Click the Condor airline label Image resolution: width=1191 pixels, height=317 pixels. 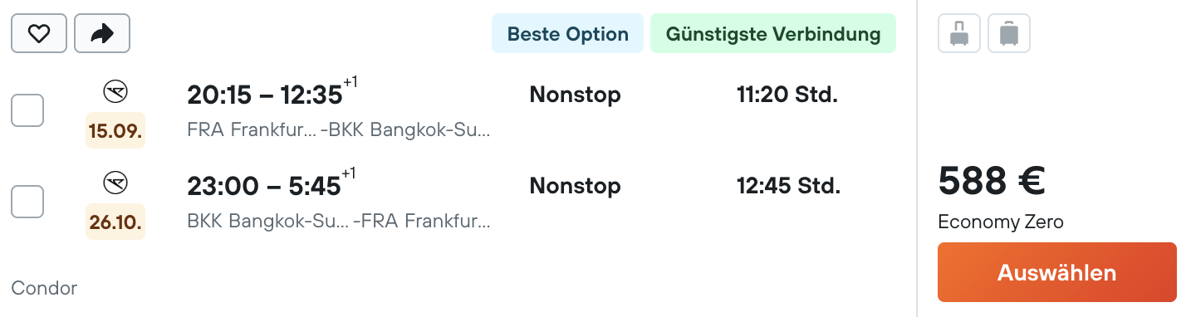tap(44, 288)
